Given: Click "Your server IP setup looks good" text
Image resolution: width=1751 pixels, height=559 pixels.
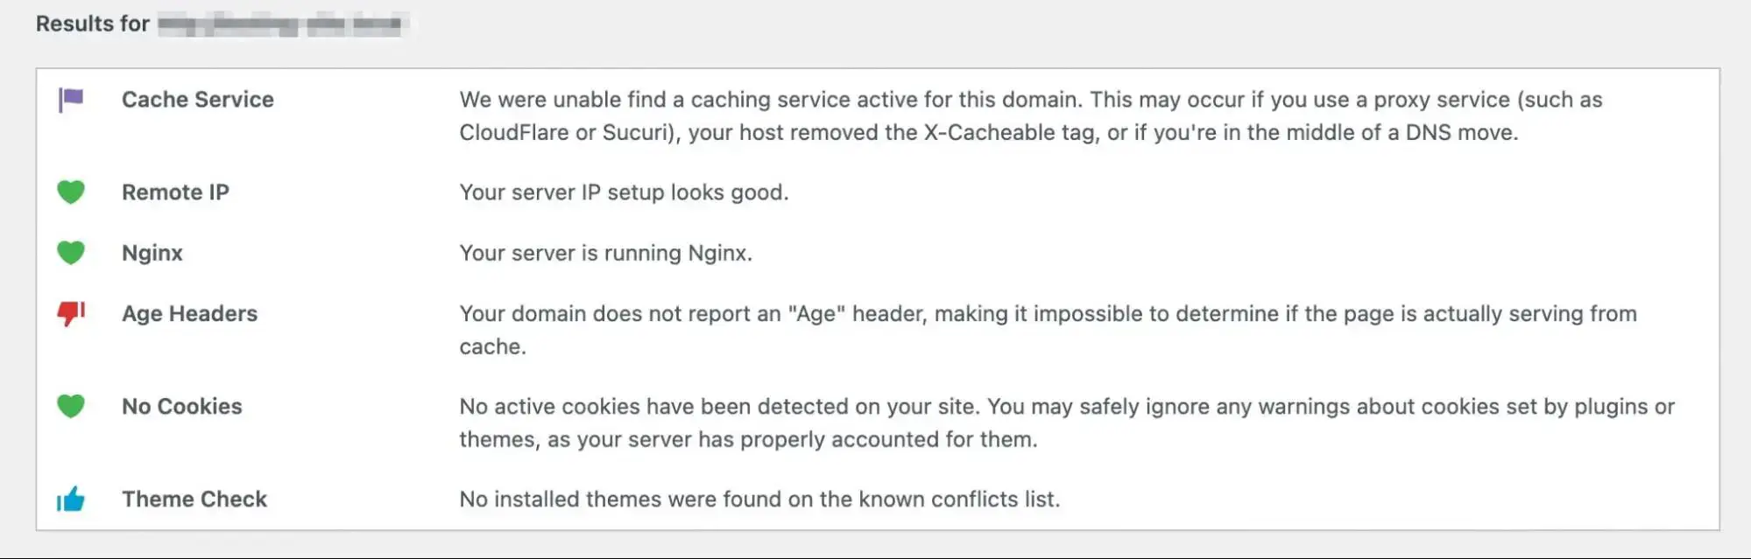Looking at the screenshot, I should tap(624, 192).
